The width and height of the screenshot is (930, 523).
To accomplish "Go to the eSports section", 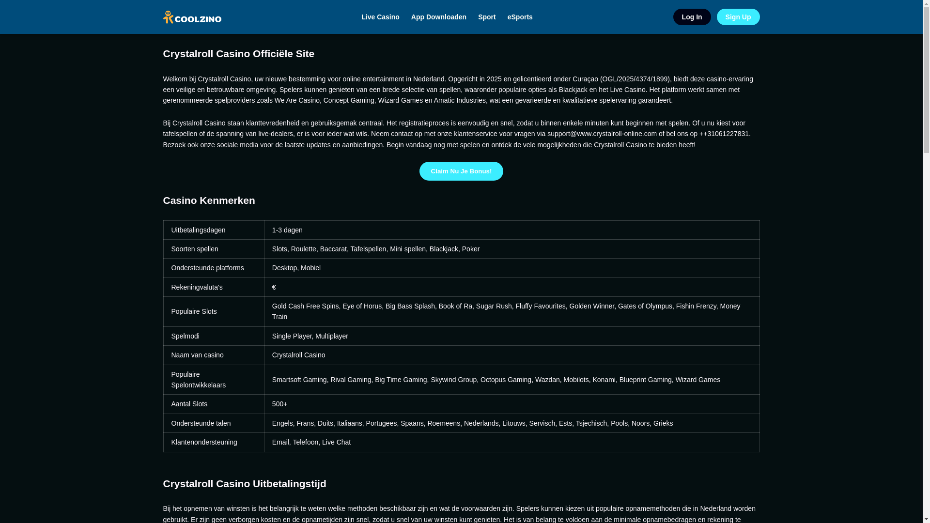I will 520,17.
